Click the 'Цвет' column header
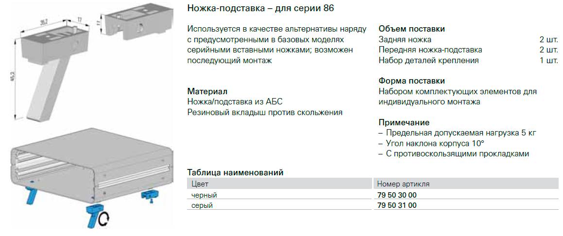Image resolution: width=563 pixels, height=236 pixels. [200, 184]
